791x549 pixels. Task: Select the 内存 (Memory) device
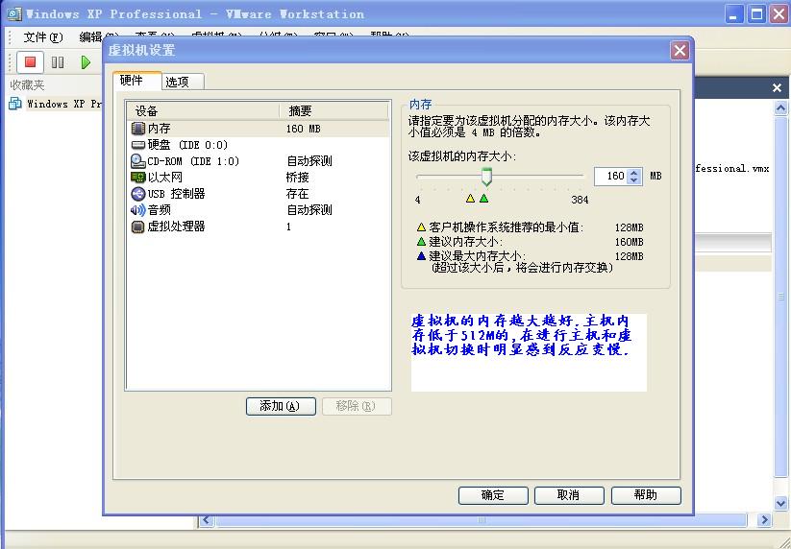pyautogui.click(x=159, y=129)
